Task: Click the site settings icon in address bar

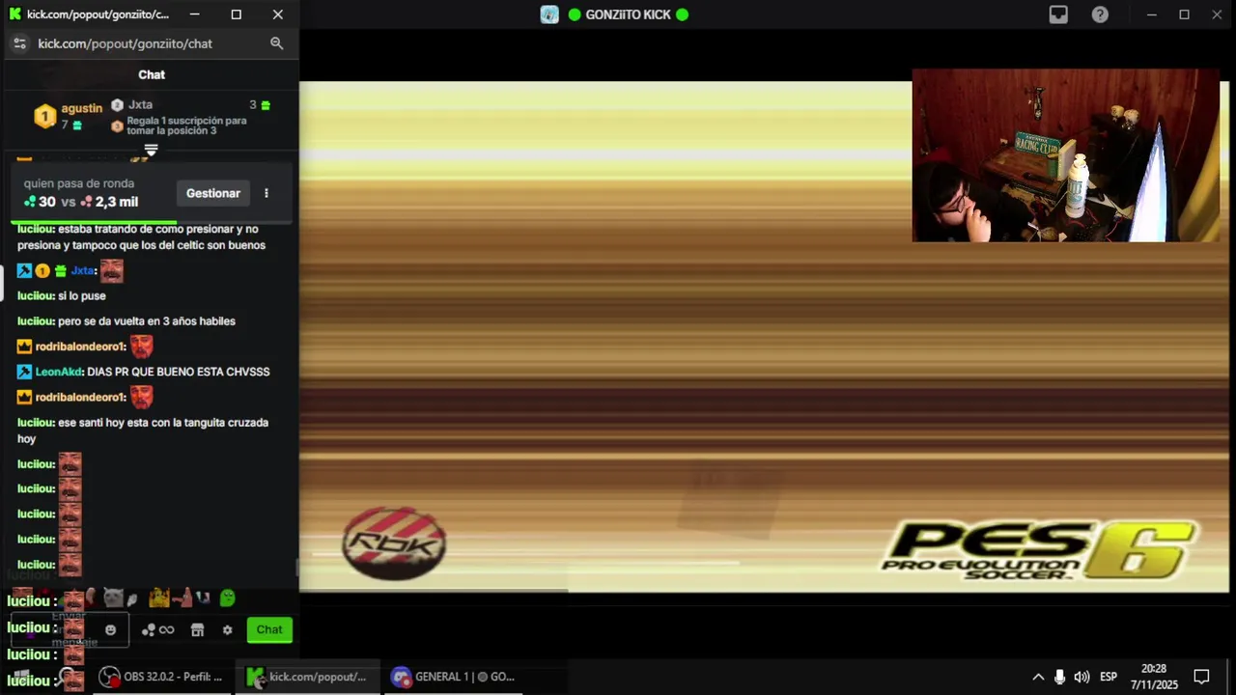Action: (19, 43)
